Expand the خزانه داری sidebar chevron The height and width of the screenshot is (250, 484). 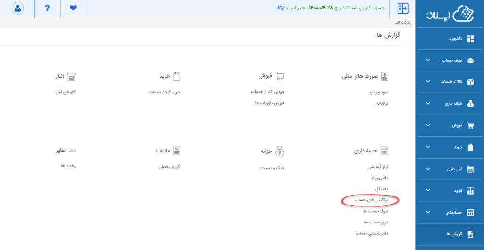click(x=428, y=103)
